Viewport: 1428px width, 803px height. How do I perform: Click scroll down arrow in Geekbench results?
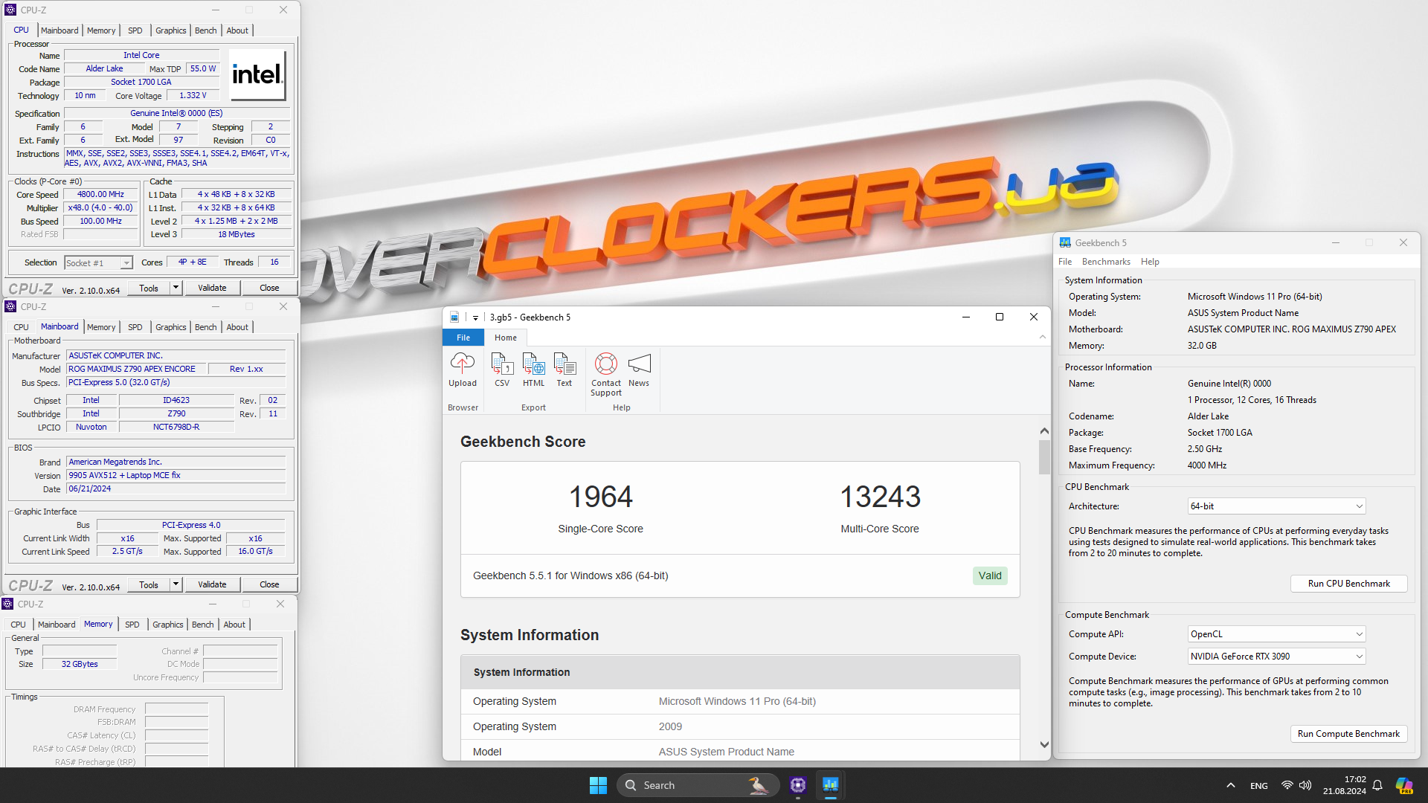[1044, 745]
